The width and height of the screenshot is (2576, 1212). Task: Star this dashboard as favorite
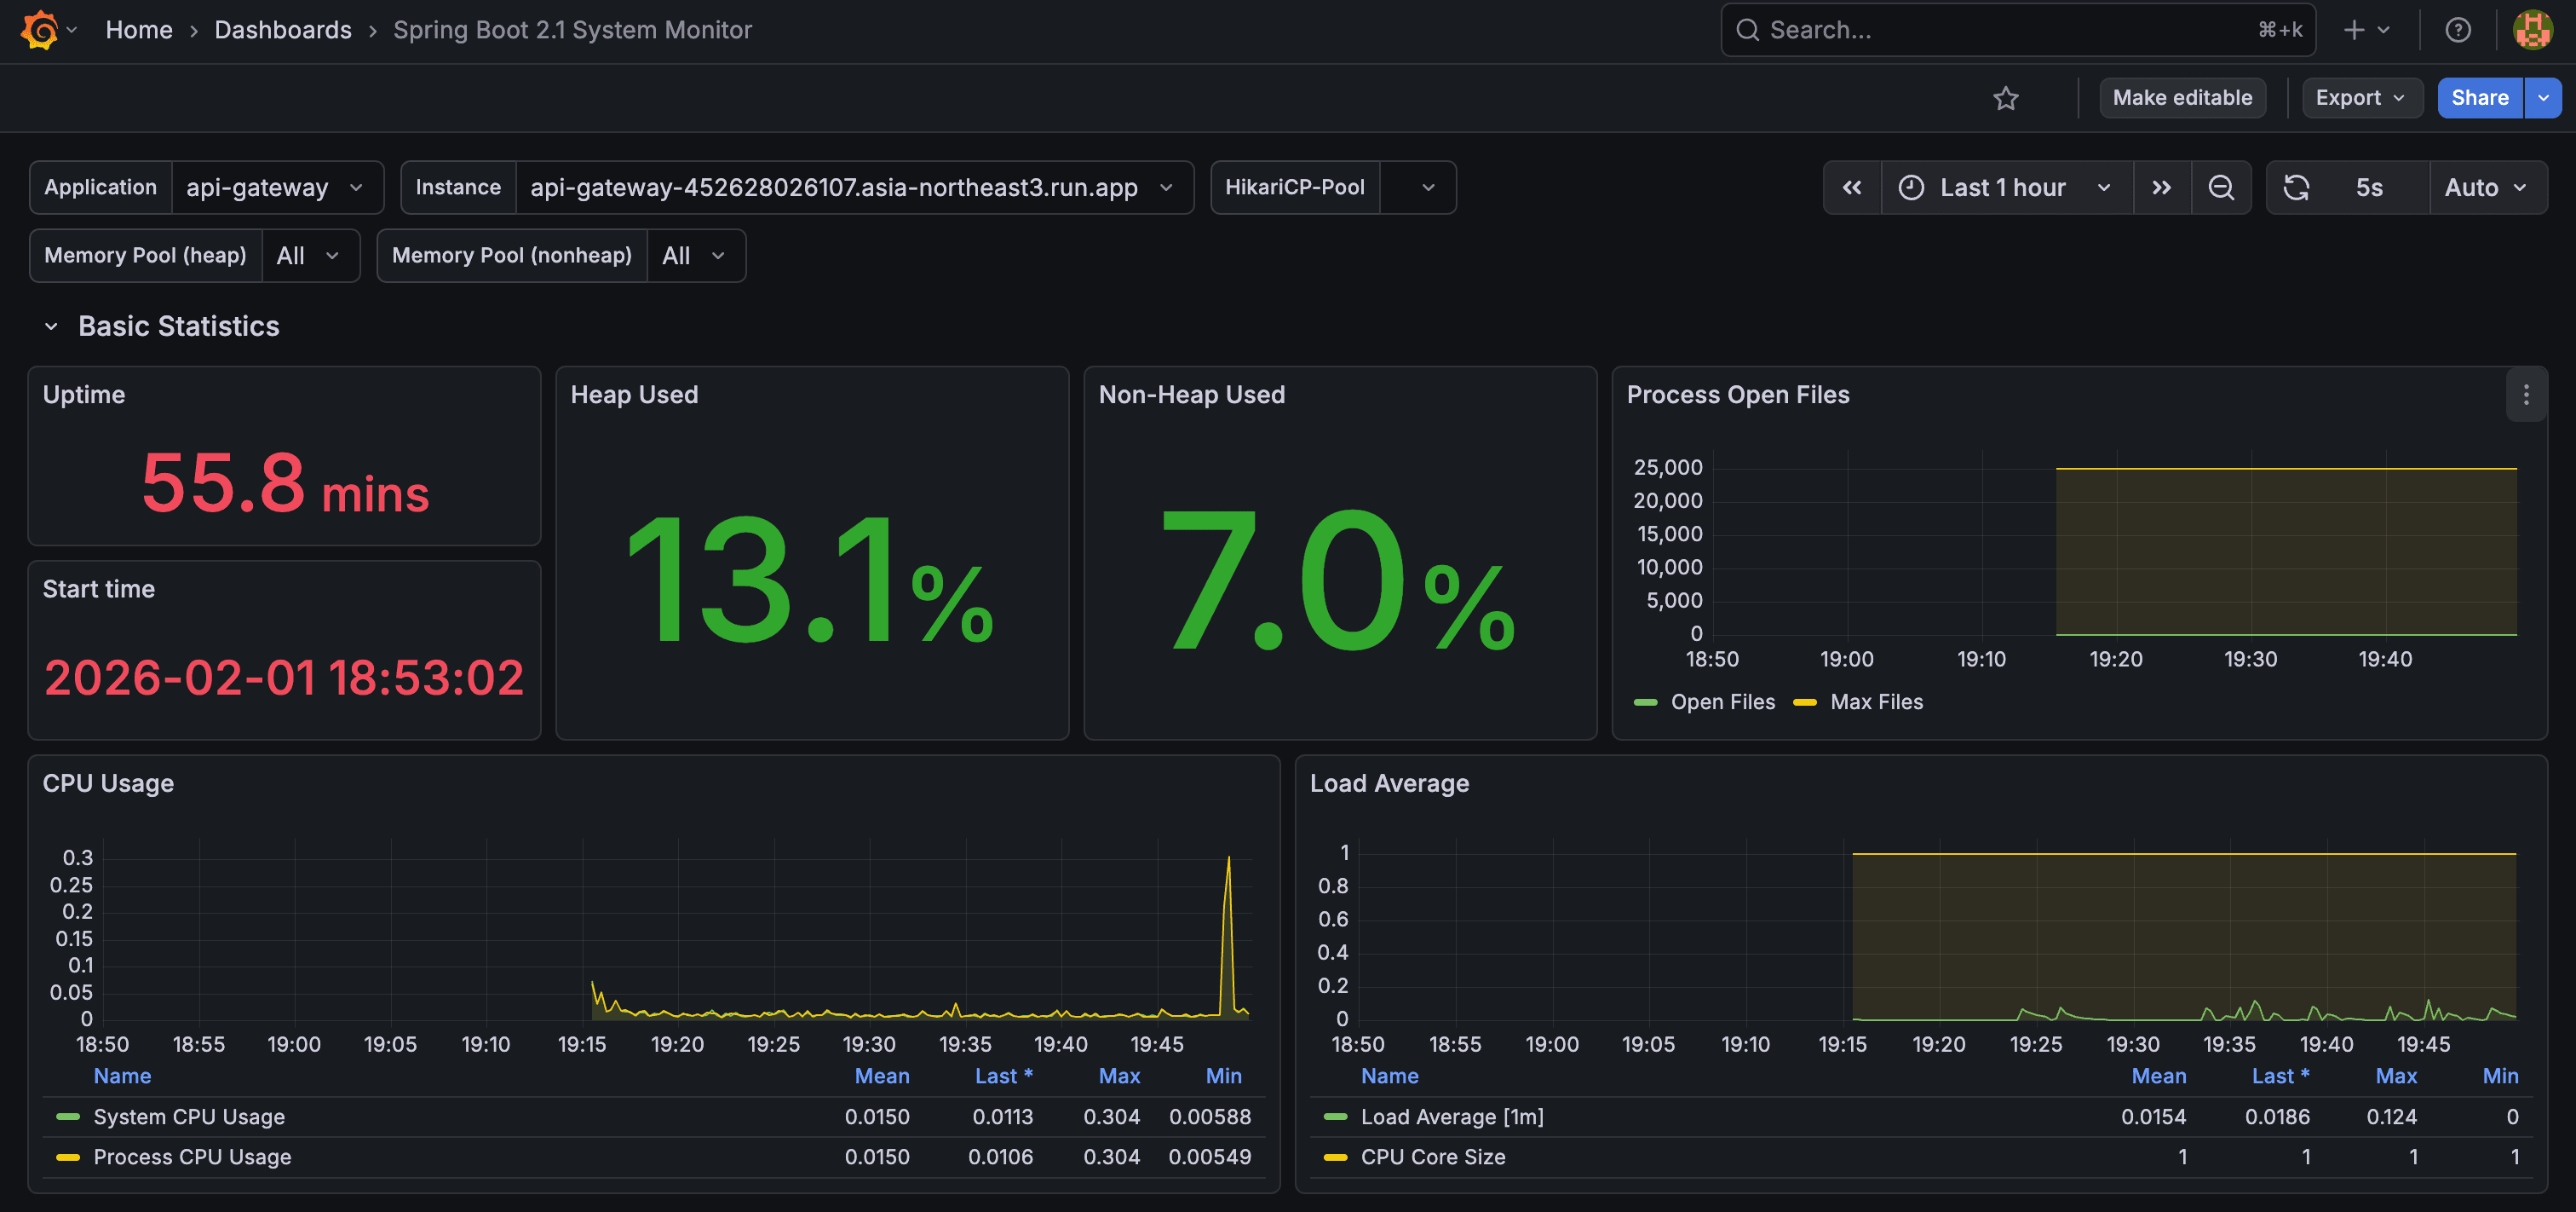pos(2005,98)
